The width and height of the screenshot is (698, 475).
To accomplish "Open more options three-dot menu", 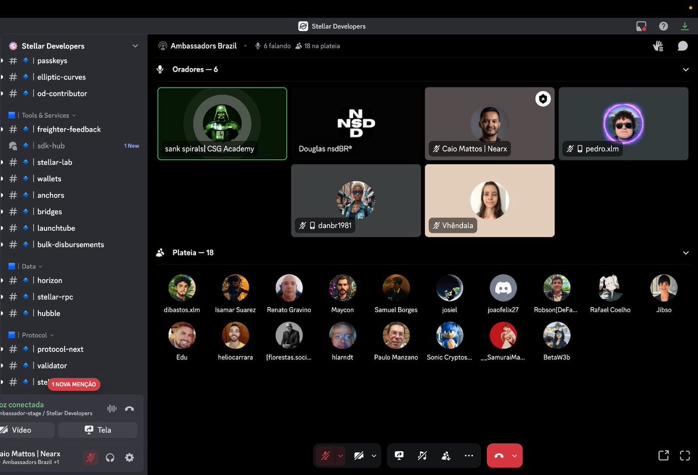I will click(x=469, y=456).
